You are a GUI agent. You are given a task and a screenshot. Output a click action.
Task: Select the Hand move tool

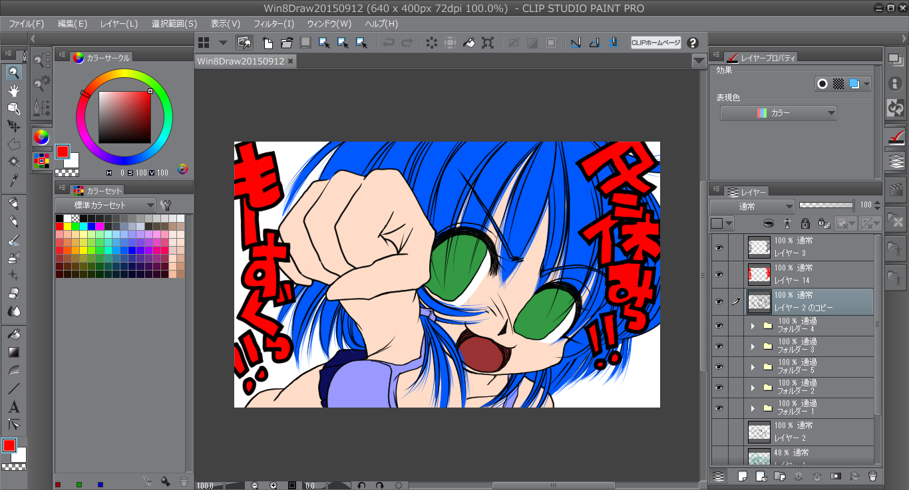(x=13, y=90)
